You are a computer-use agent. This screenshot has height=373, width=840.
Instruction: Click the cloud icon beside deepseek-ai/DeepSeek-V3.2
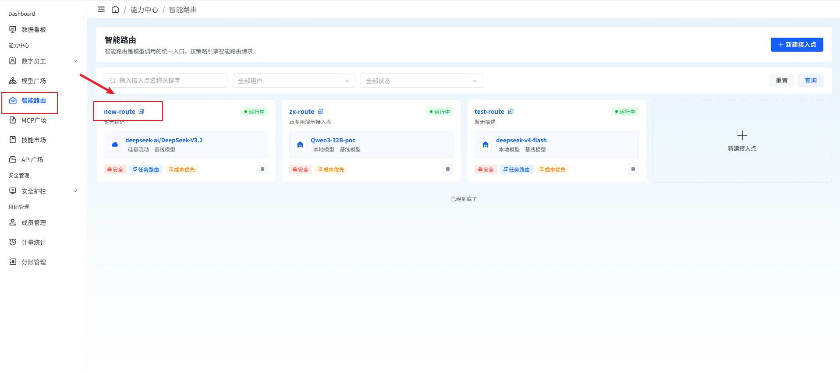(x=115, y=144)
